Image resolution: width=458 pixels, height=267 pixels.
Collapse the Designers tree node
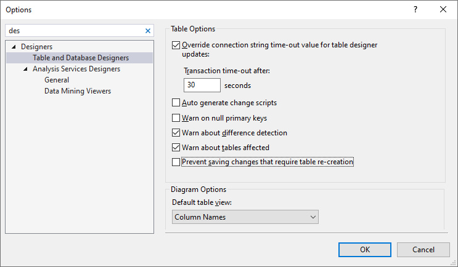point(14,47)
